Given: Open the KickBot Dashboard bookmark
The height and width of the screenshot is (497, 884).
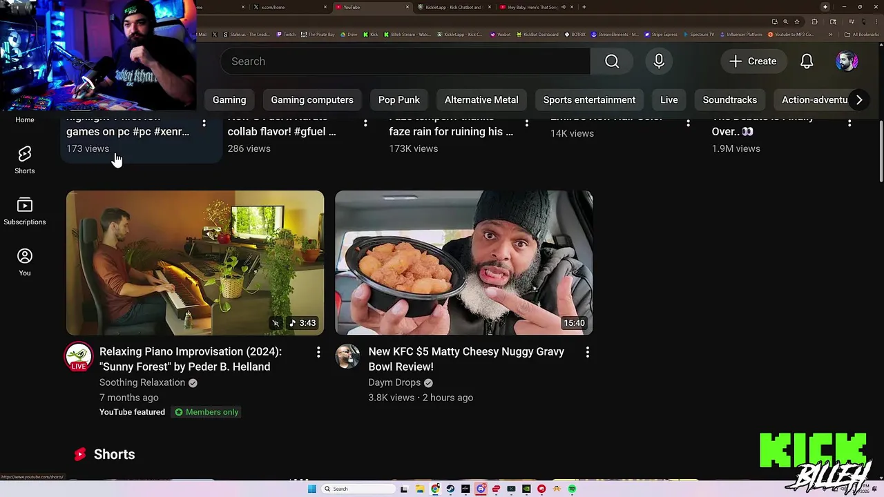Looking at the screenshot, I should pyautogui.click(x=537, y=34).
